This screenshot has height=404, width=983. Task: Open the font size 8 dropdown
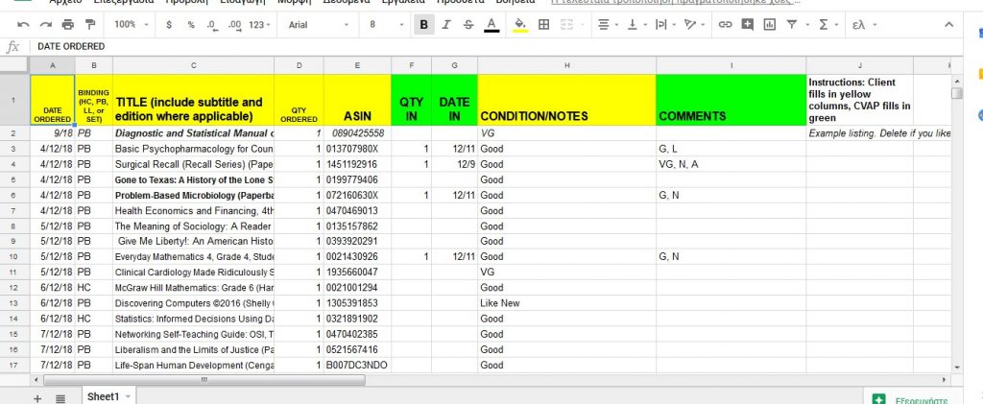tap(386, 24)
